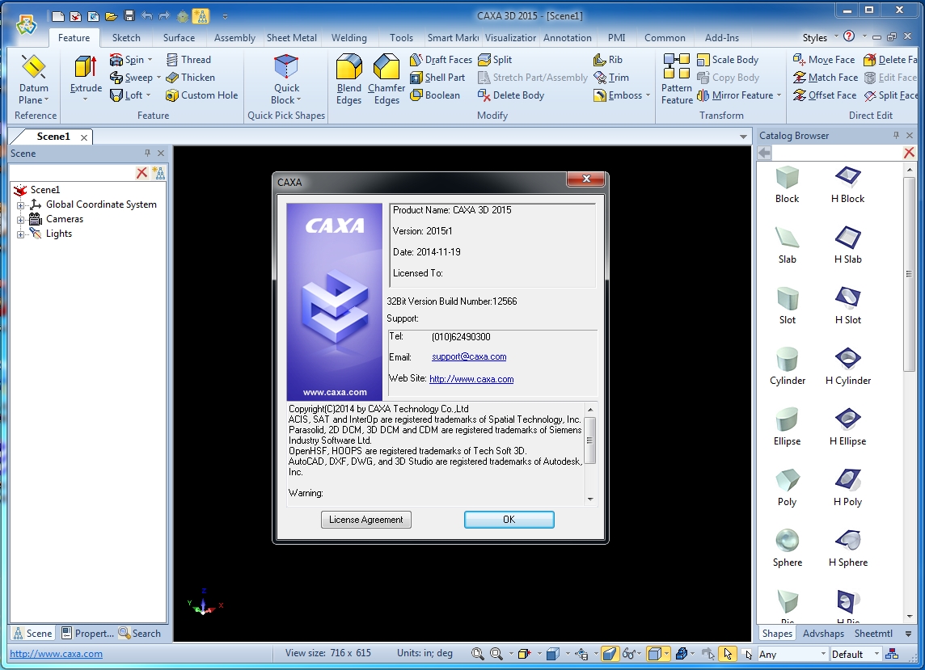This screenshot has height=670, width=925.
Task: Select the Sphere shape in Catalog Browser
Action: tap(787, 548)
